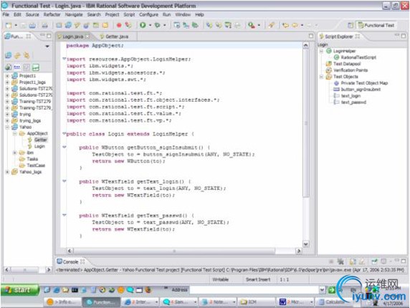
Task: Expand the trying project node
Action: tap(7, 114)
